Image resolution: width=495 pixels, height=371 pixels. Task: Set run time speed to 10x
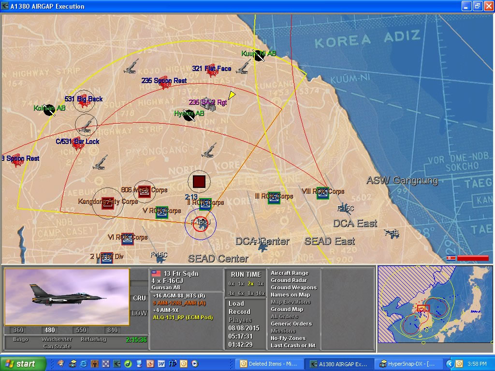click(261, 293)
